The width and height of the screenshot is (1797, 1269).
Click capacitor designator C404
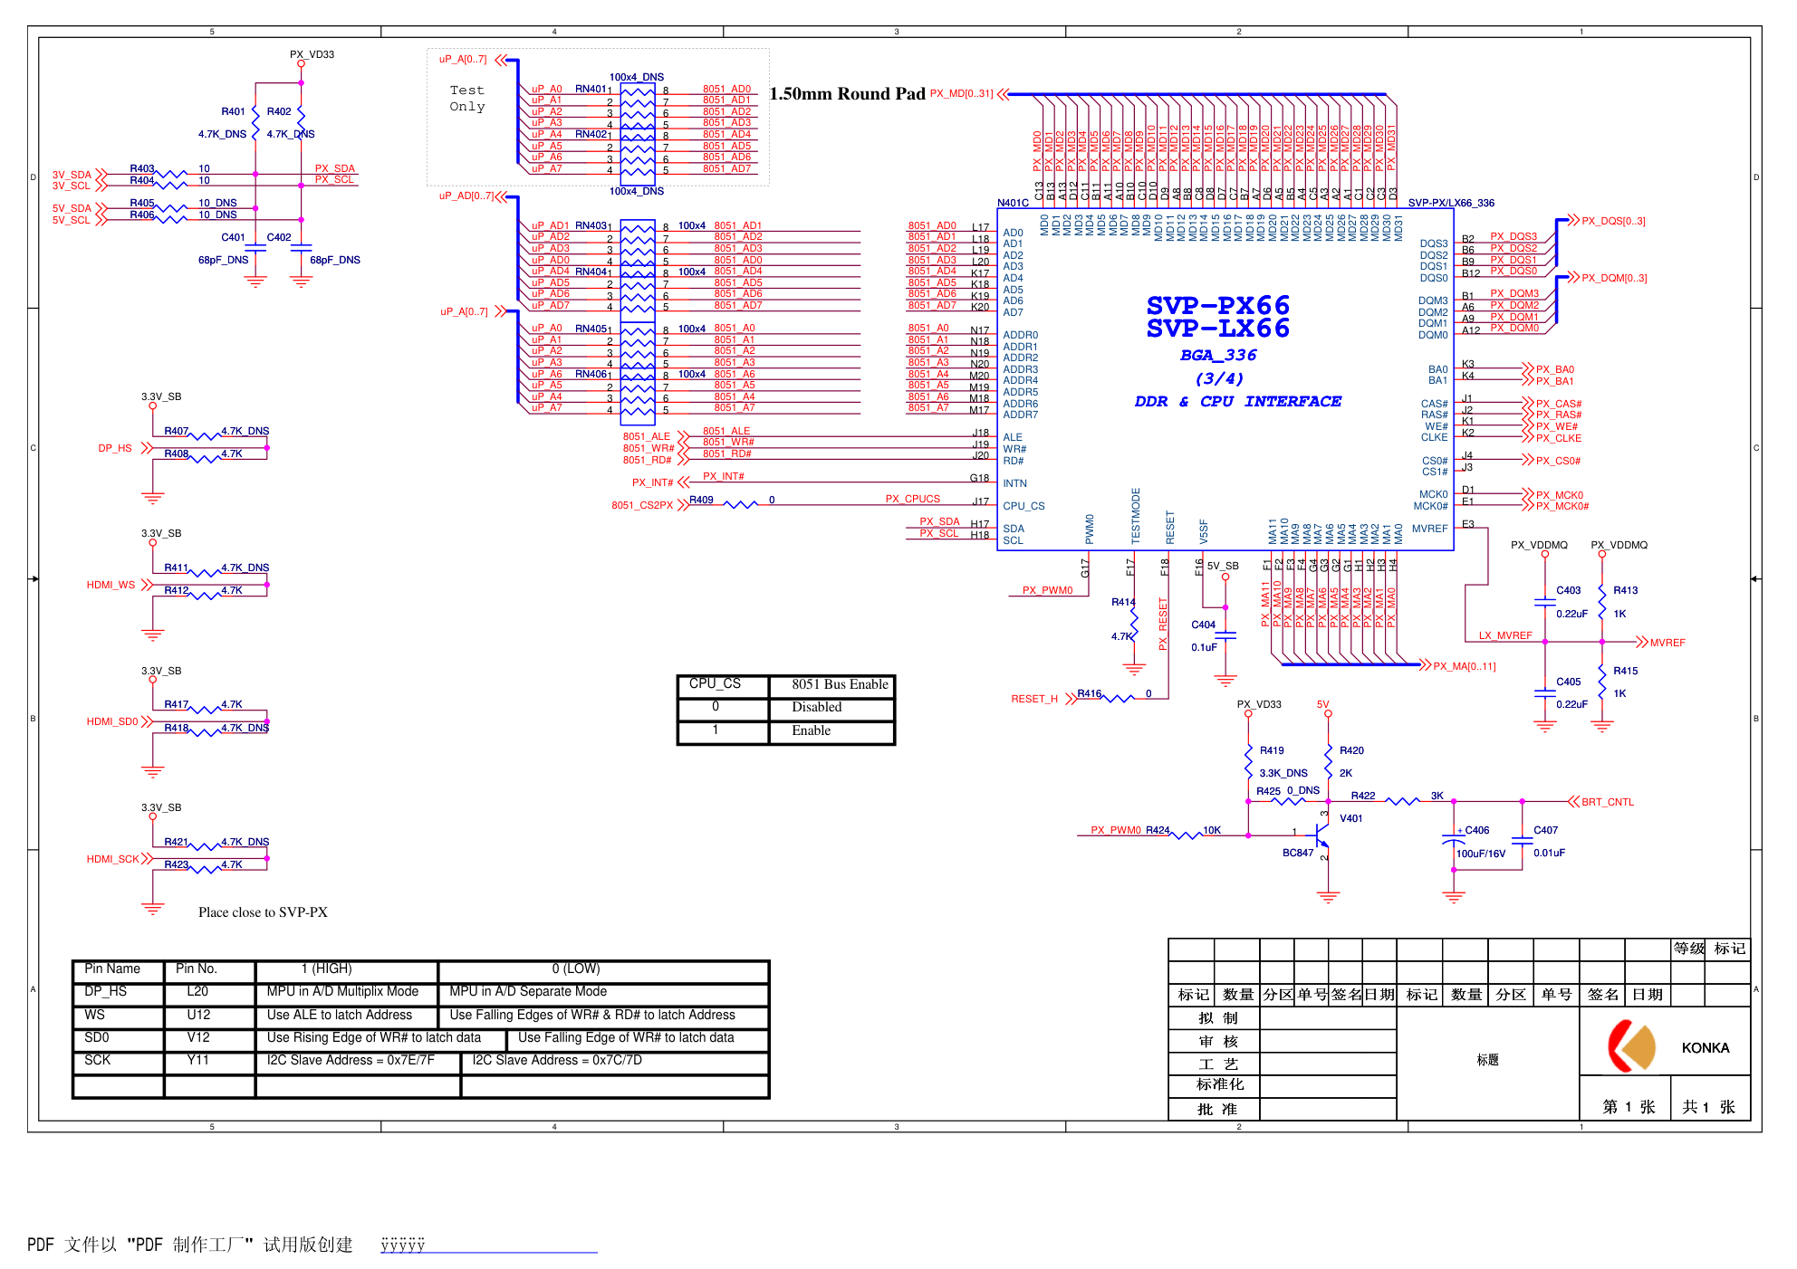[1203, 625]
